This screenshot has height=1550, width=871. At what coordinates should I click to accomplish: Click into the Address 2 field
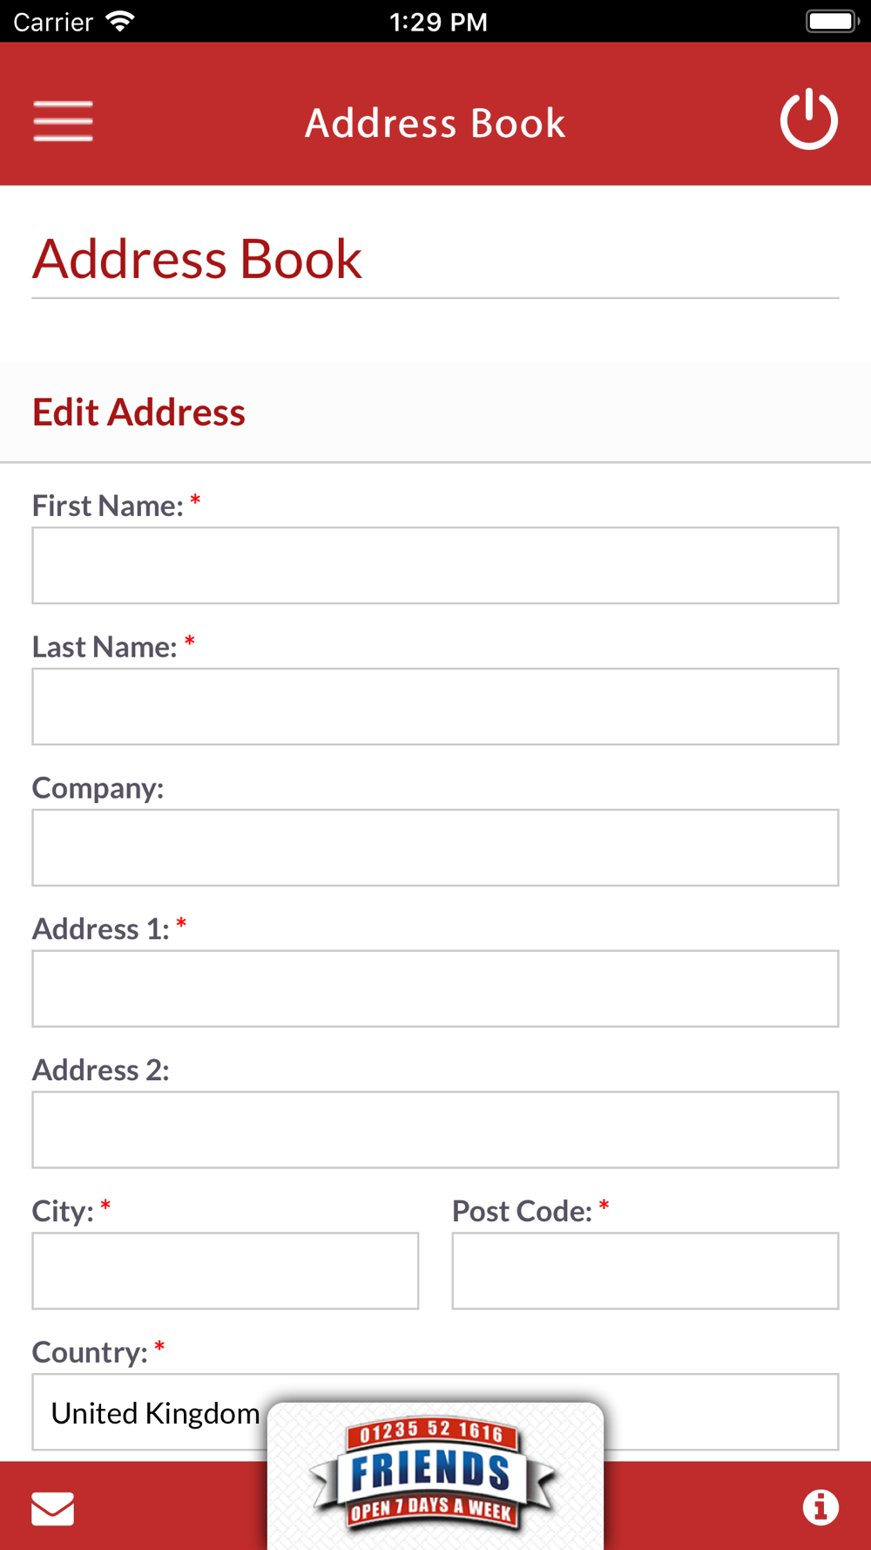point(435,1130)
